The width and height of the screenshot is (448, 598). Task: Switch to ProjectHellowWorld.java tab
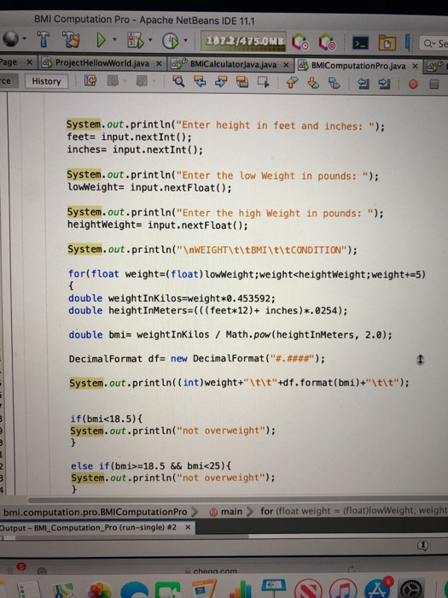pyautogui.click(x=102, y=63)
